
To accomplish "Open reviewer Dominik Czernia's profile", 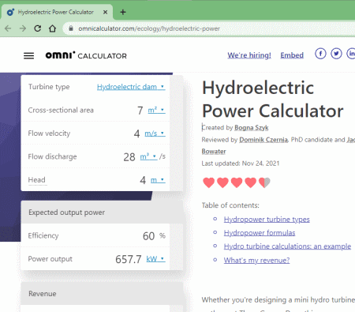I will (263, 140).
